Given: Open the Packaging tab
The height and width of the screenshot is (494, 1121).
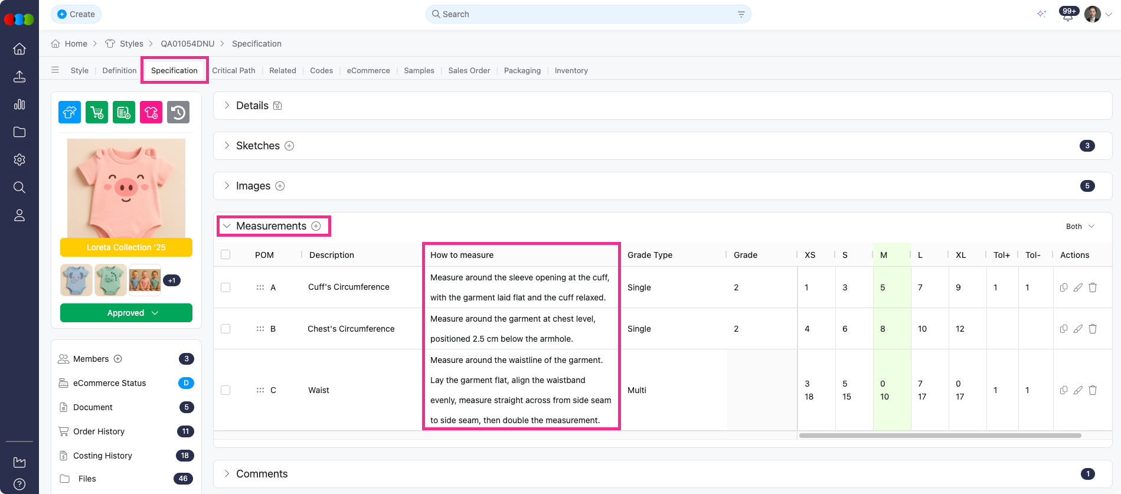Looking at the screenshot, I should click(x=522, y=70).
